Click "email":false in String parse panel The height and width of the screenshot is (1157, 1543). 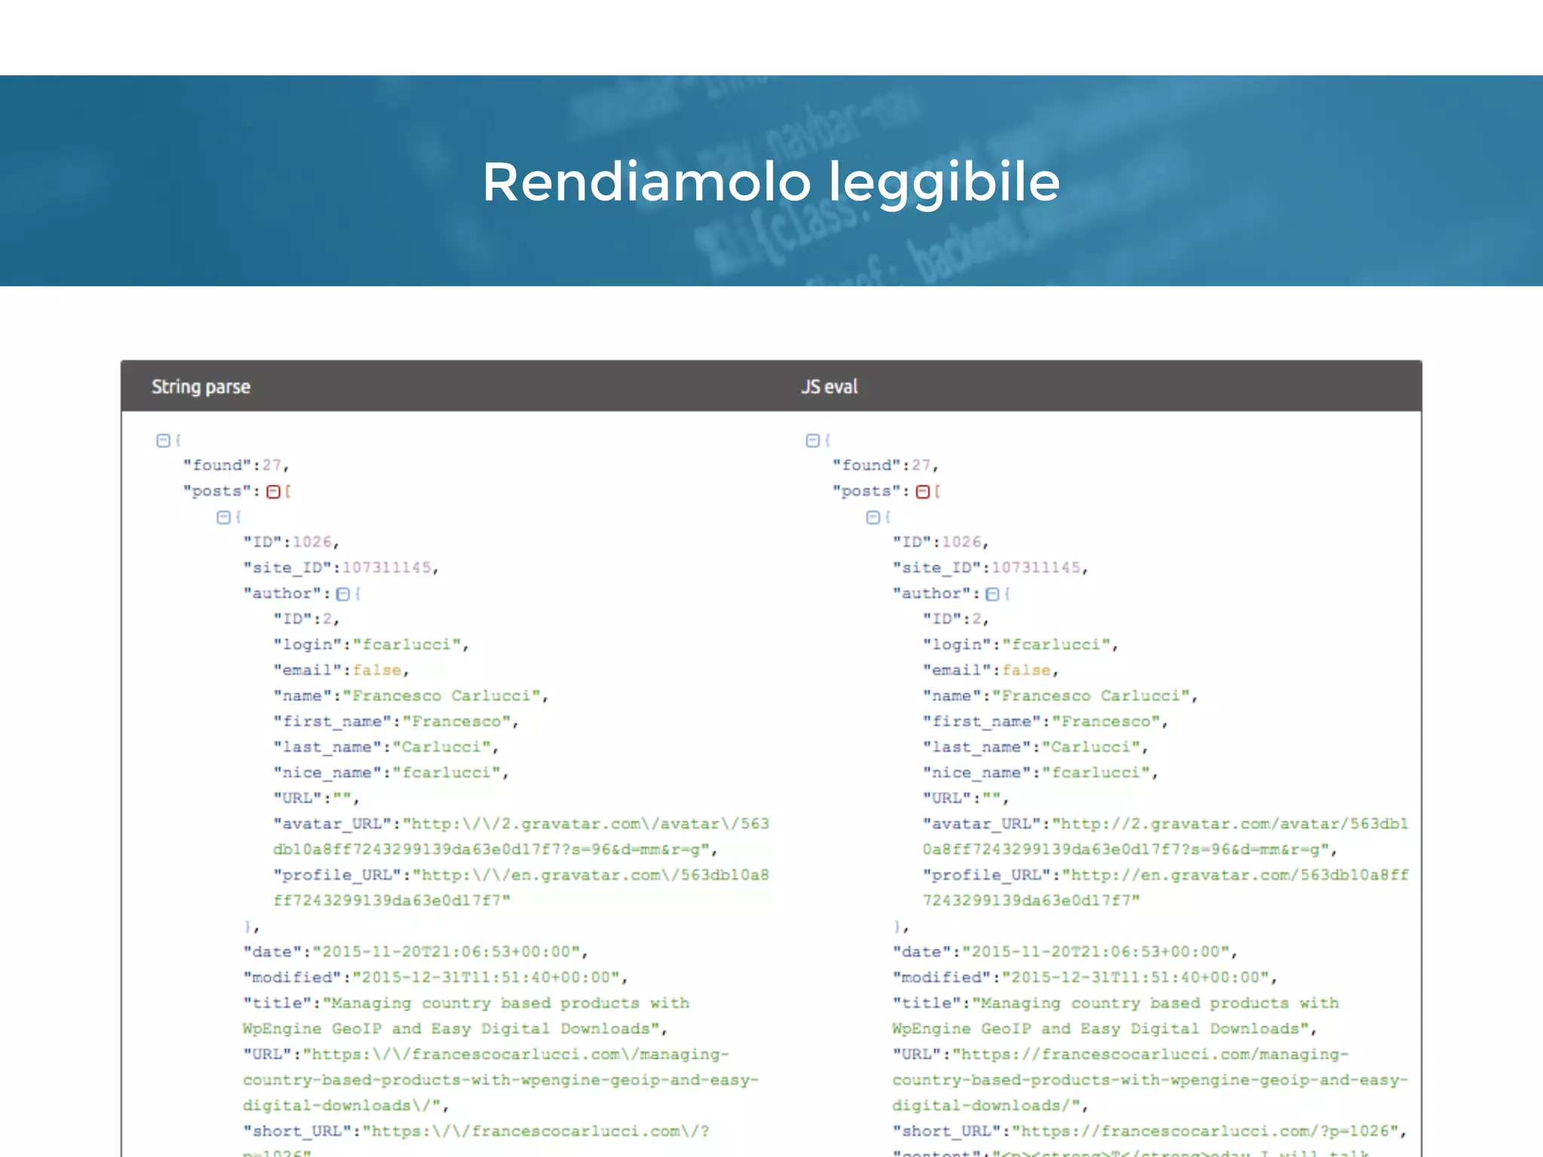[x=341, y=670]
